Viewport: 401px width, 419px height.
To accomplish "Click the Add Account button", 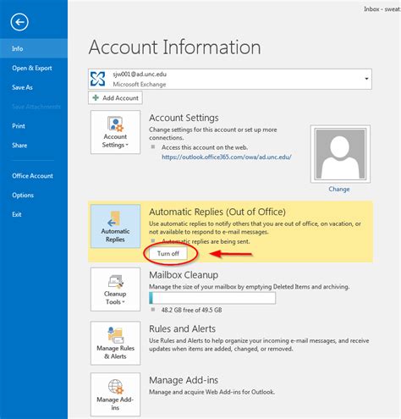I will 115,98.
